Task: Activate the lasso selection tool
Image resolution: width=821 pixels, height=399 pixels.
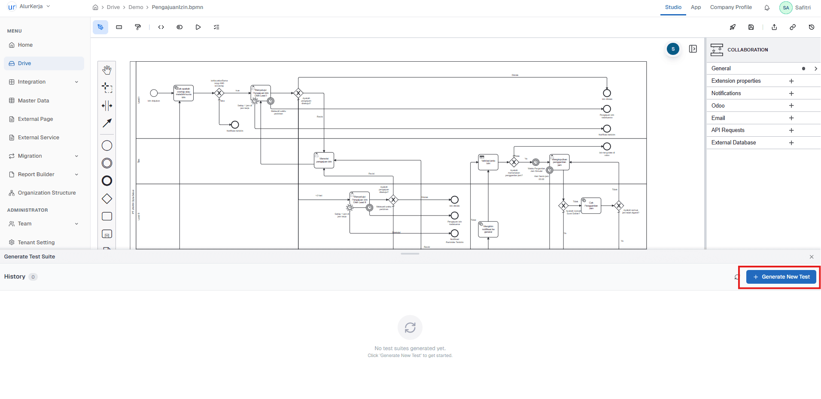Action: point(107,88)
